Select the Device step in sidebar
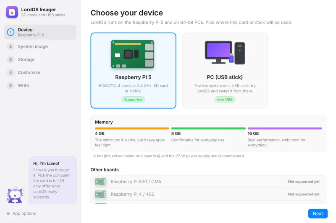Screen dimensions: 336x223 (x=40, y=32)
